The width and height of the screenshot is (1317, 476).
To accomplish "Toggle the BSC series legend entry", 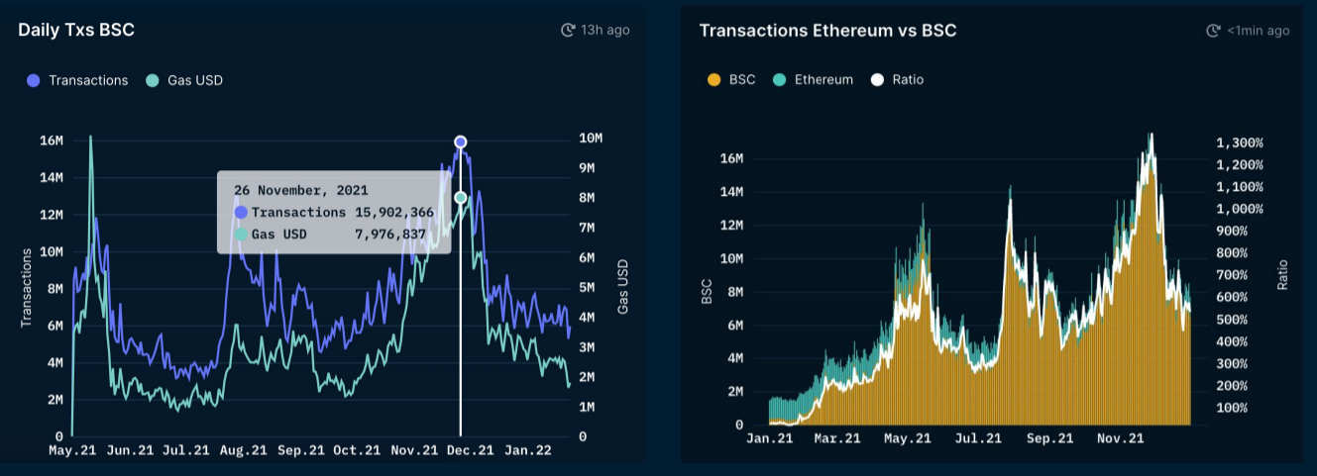I will [x=731, y=79].
